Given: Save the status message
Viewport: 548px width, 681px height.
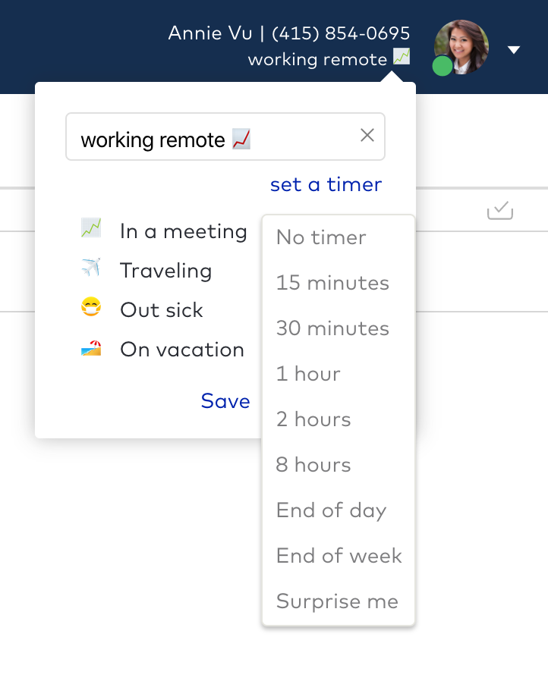Looking at the screenshot, I should [x=225, y=401].
